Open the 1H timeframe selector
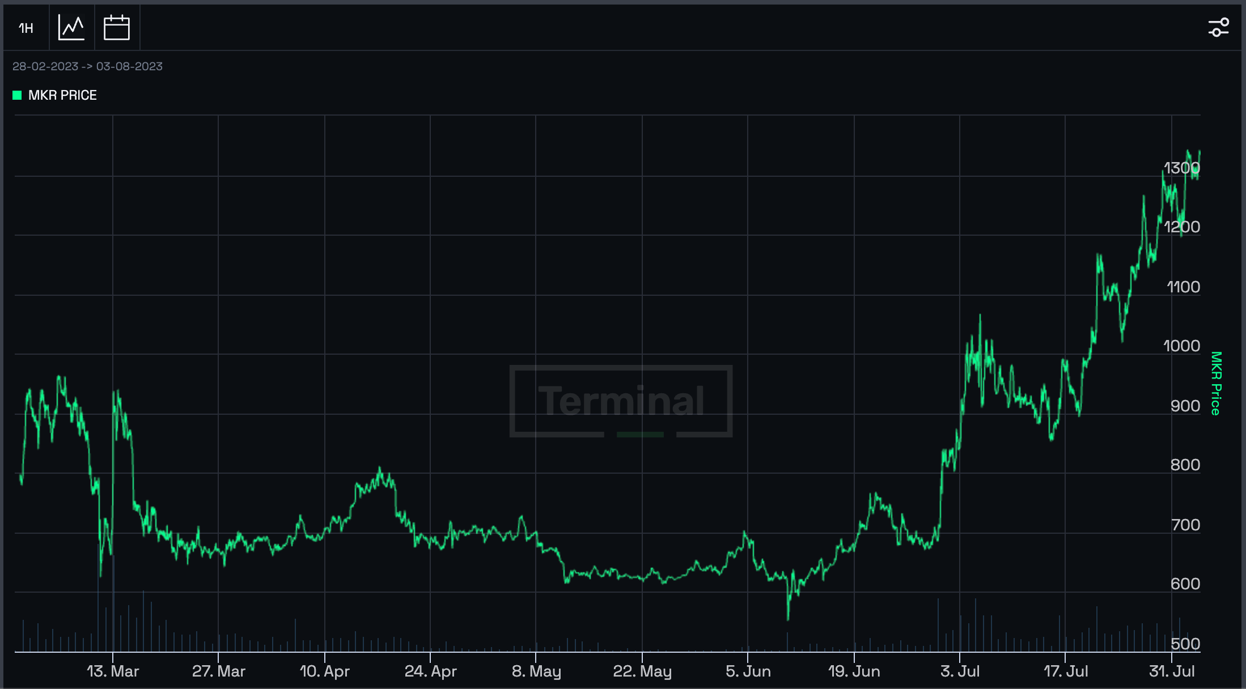This screenshot has width=1246, height=689. coord(26,28)
